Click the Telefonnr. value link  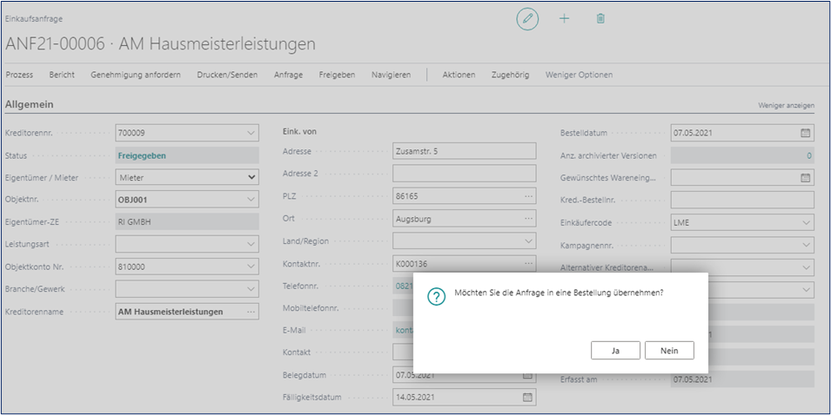coord(405,286)
